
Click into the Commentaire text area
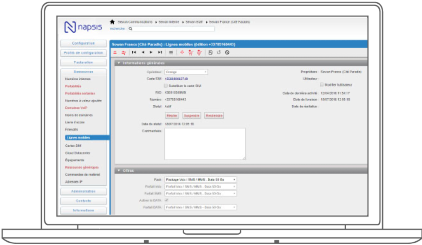[x=205, y=143]
